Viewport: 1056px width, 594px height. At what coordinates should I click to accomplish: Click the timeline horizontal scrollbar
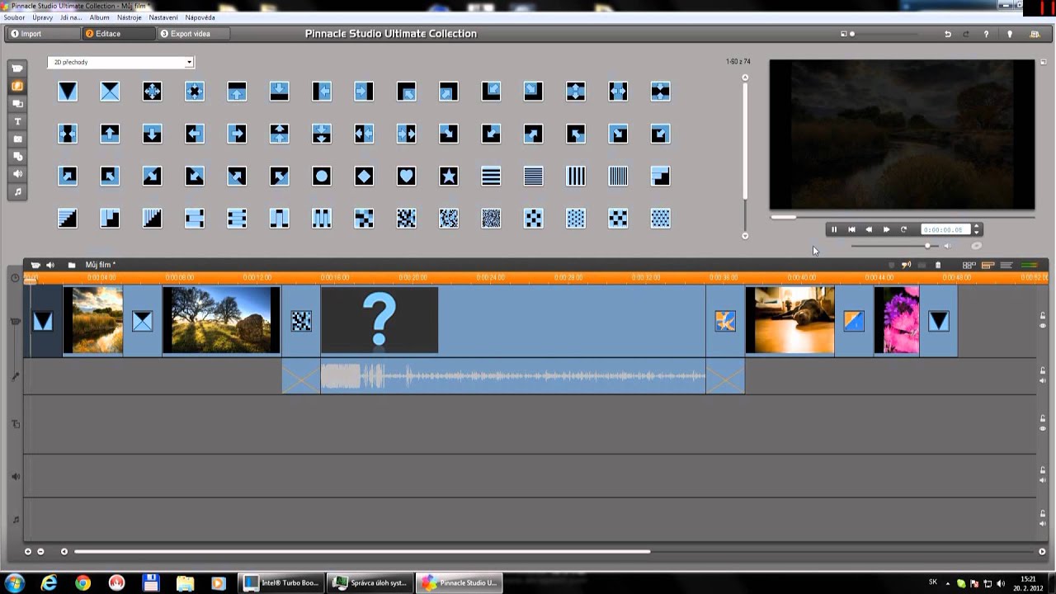[x=362, y=551]
